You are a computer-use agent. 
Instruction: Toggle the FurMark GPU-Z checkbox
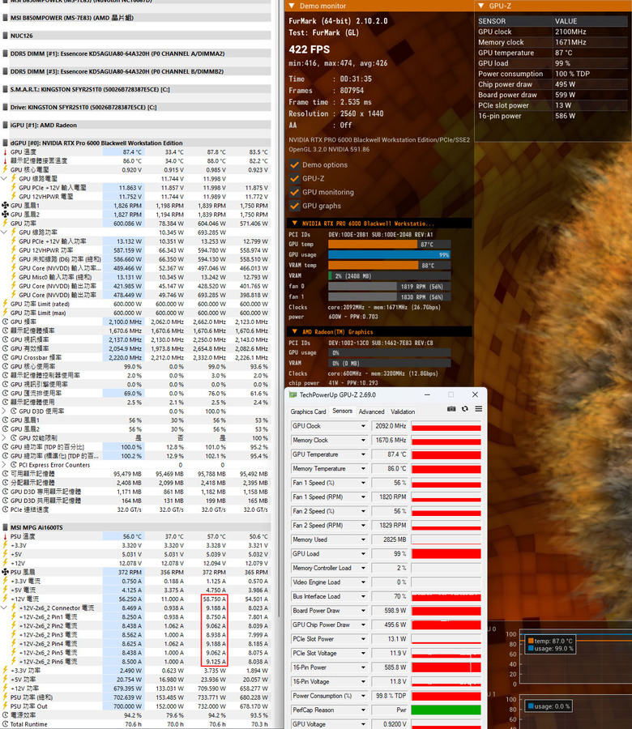pos(294,178)
